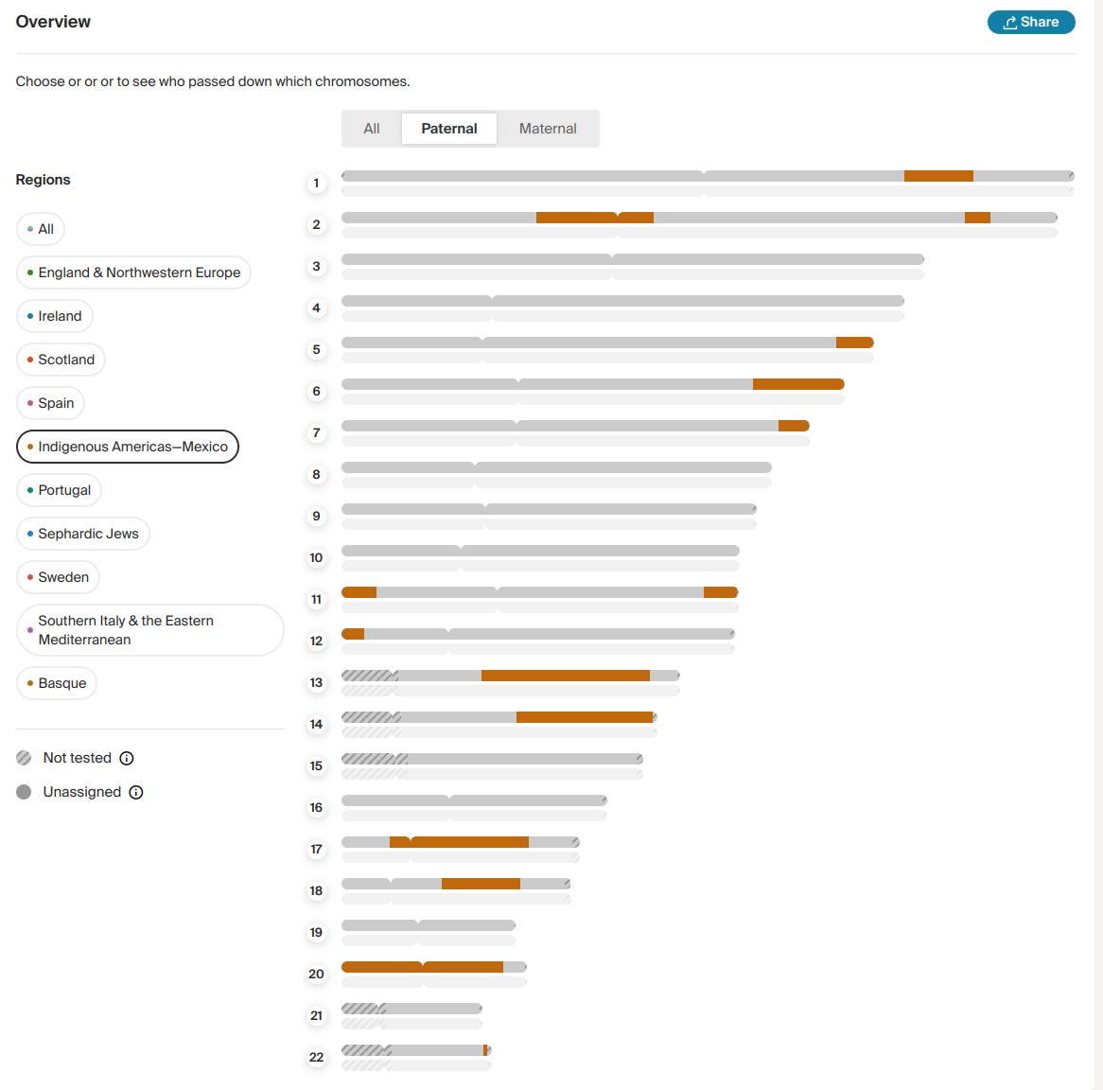Open the Unassigned info icon

[136, 792]
